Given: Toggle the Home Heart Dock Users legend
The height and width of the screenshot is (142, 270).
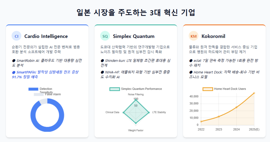Looking at the screenshot, I should (224, 89).
